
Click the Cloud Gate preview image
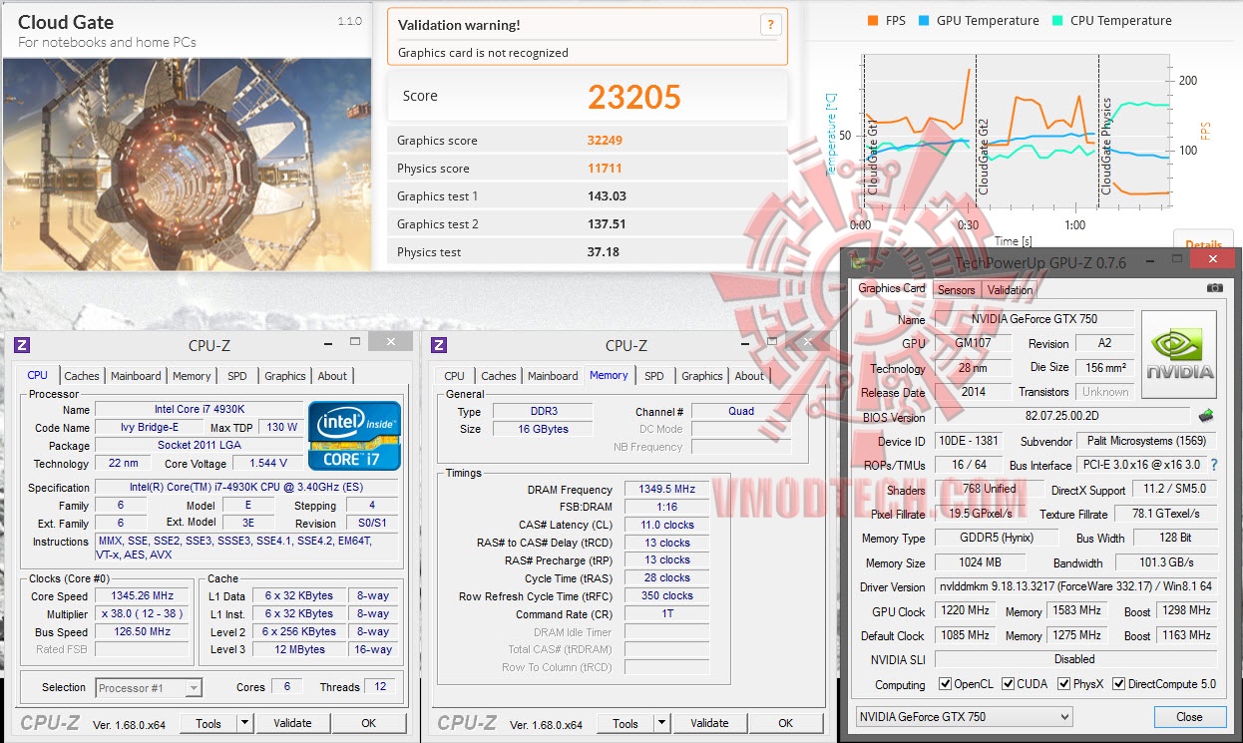pyautogui.click(x=188, y=164)
